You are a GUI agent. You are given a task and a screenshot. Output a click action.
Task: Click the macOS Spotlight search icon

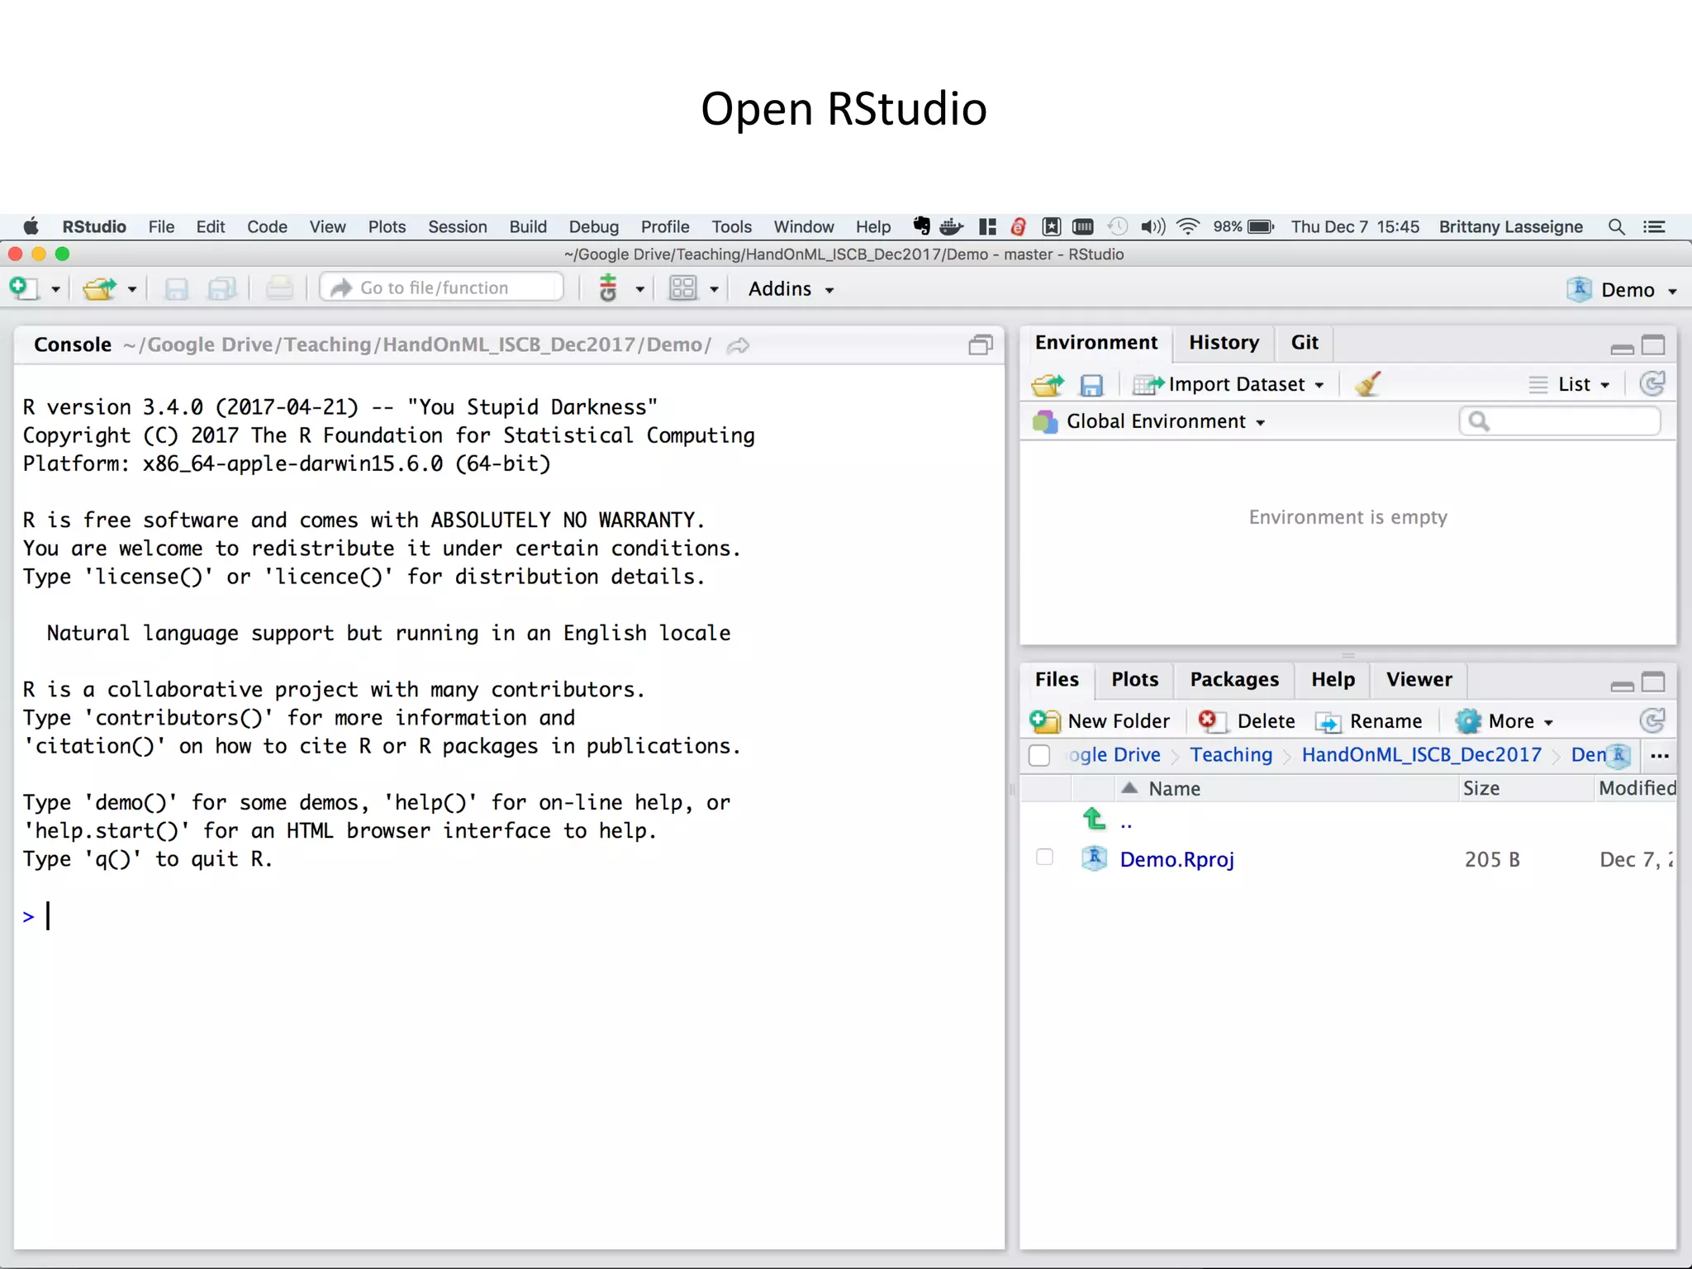(x=1617, y=227)
